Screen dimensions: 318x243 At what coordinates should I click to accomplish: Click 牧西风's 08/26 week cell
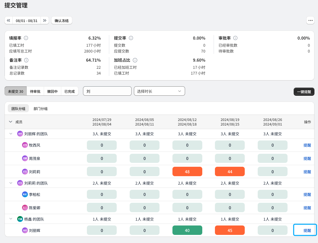point(273,145)
